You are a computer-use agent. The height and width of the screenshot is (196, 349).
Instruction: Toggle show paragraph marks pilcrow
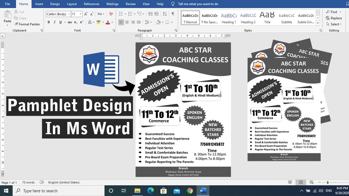(173, 14)
